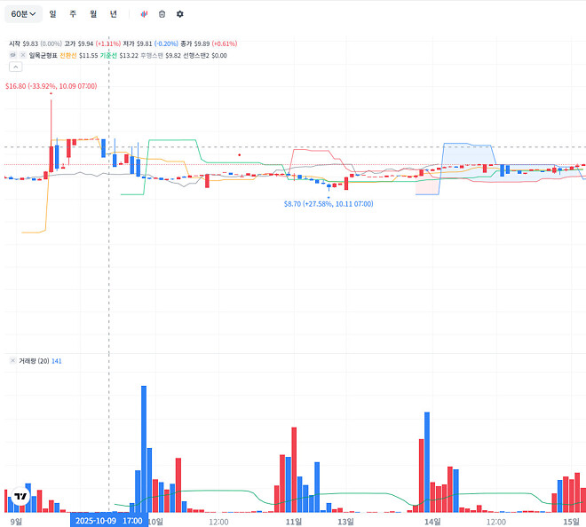This screenshot has width=586, height=527.
Task: Click the 거래량 (20) indicator label
Action: tap(34, 361)
